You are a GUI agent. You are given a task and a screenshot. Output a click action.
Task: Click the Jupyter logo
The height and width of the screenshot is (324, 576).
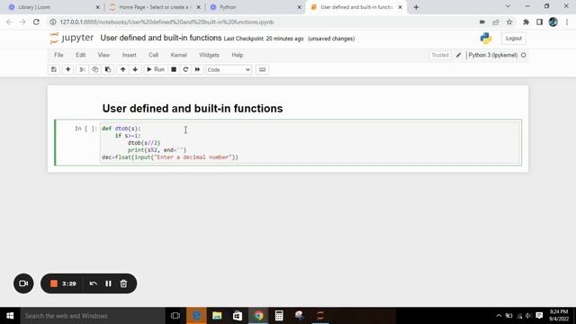tap(72, 38)
